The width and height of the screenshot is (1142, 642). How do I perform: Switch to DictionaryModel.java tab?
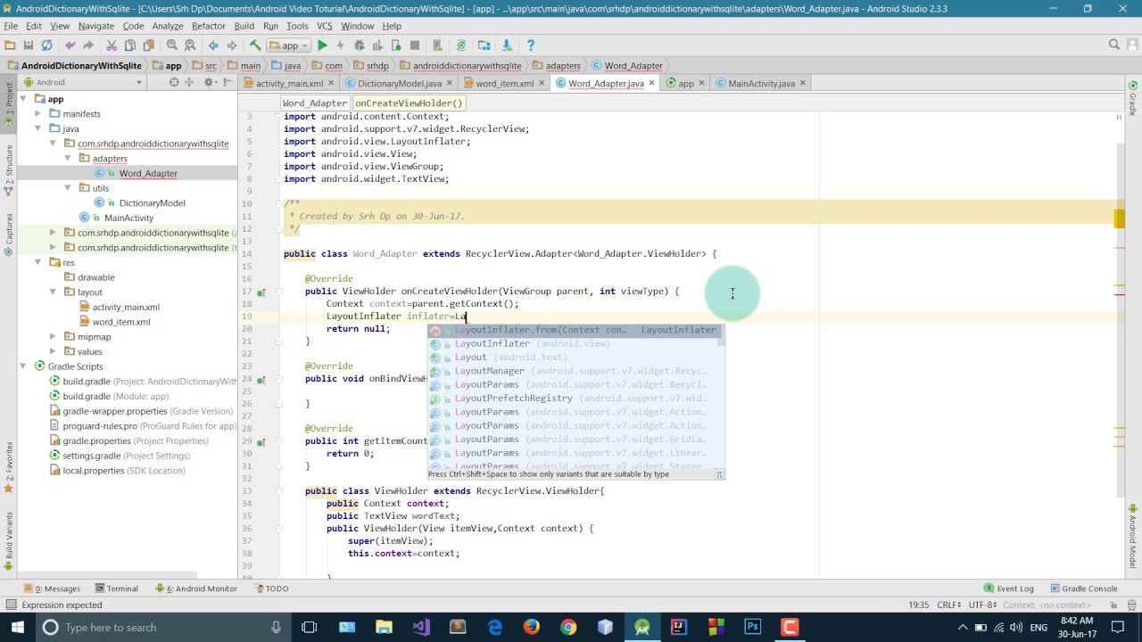tap(398, 83)
